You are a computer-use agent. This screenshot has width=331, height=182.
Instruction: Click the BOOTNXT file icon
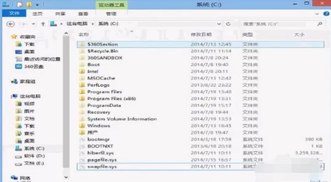82,146
